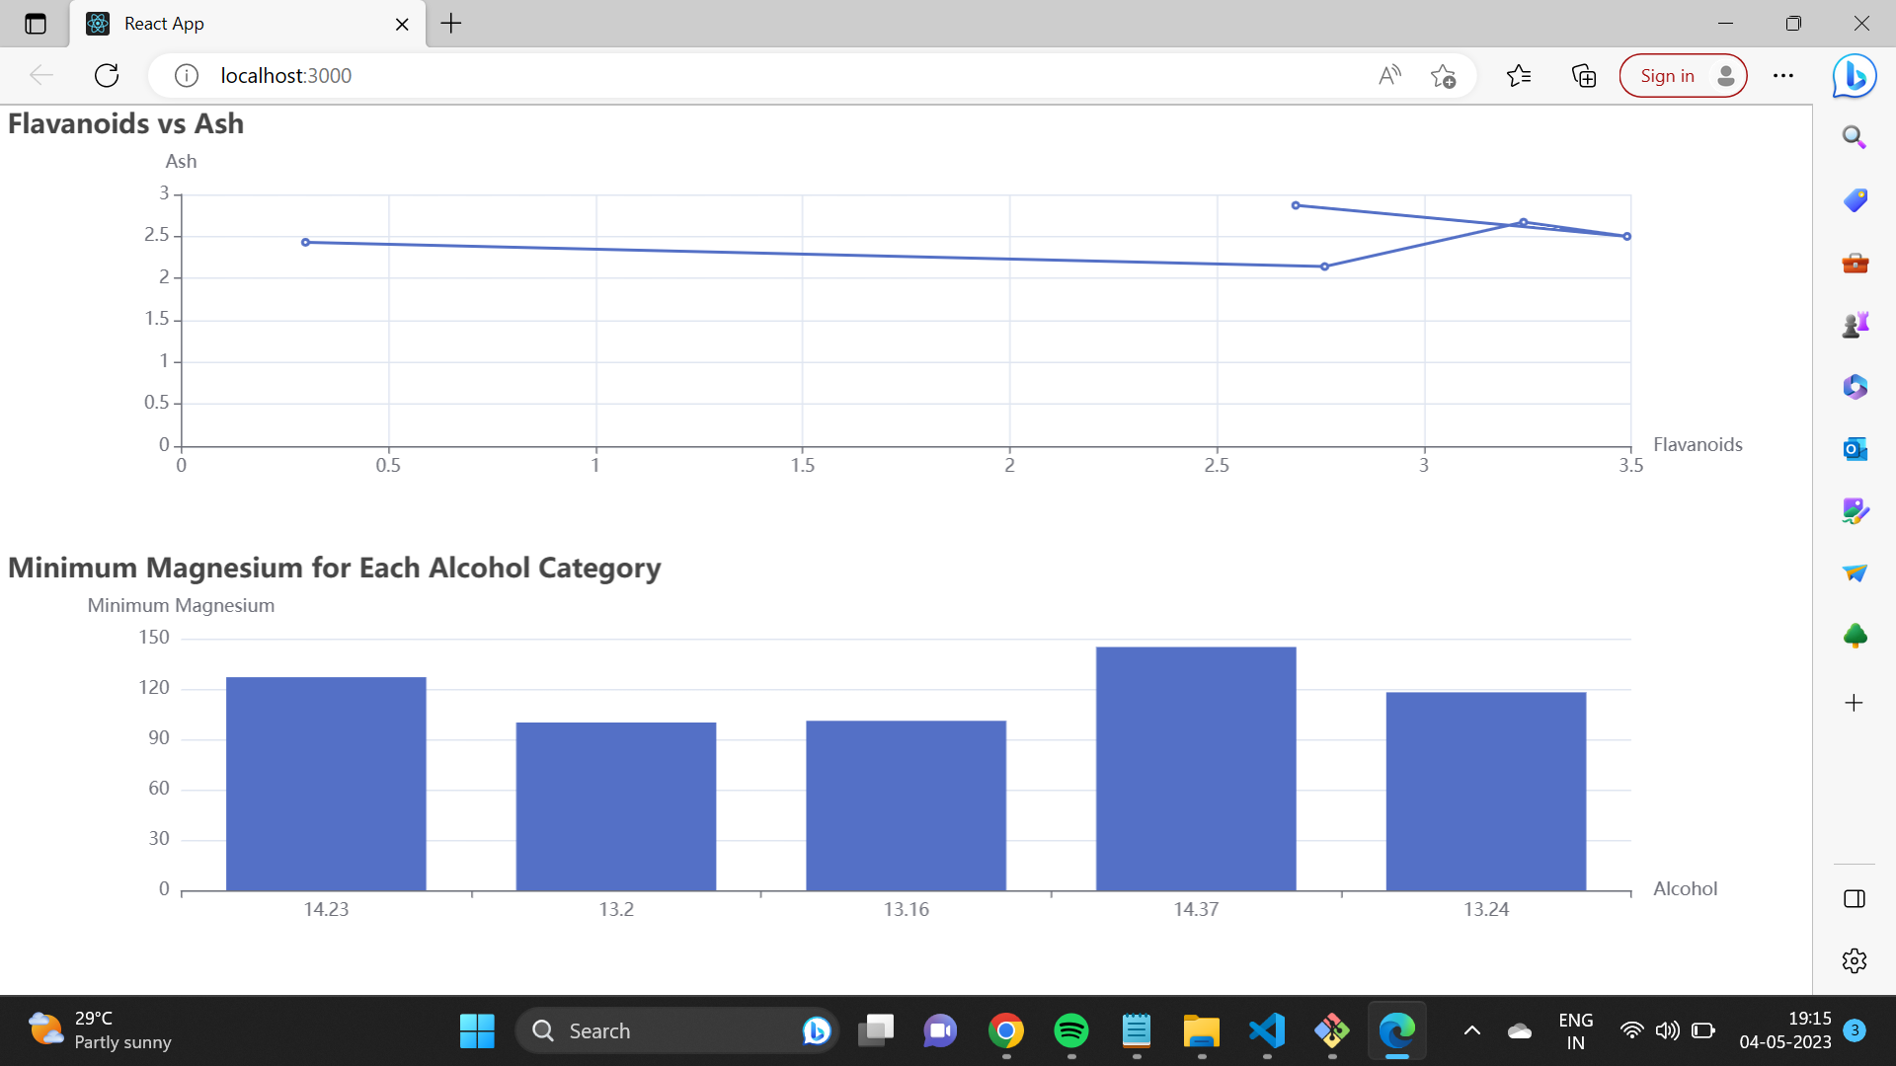Open File Explorer from the taskbar

click(1202, 1030)
